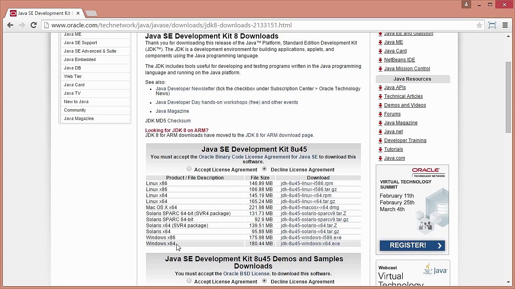Open the right sidebar Java Magazine link

[401, 123]
